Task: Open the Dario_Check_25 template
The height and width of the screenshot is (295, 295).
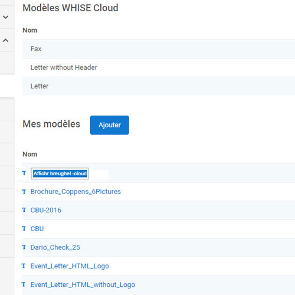Action: click(x=55, y=247)
